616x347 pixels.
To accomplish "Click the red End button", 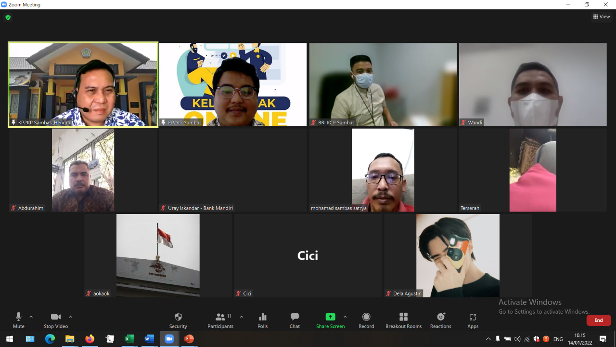I will click(598, 320).
